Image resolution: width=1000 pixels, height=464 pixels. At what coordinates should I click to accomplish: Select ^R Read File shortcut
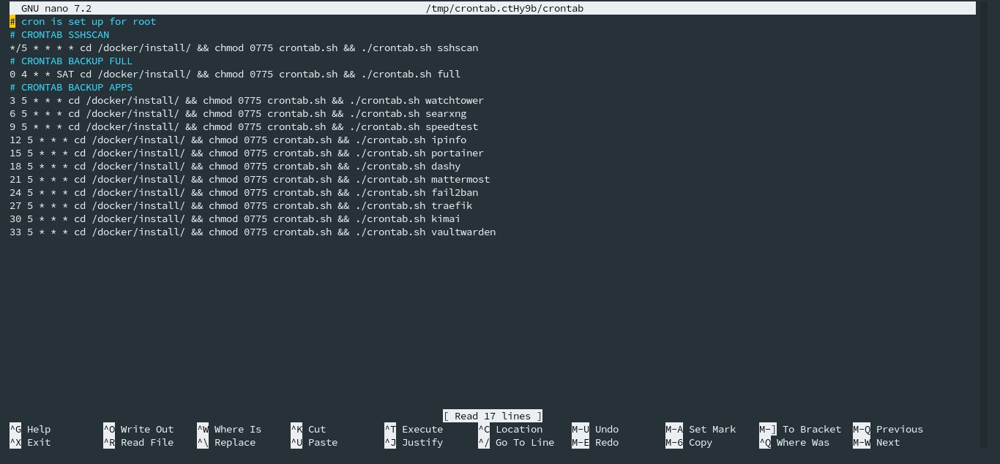(x=138, y=442)
